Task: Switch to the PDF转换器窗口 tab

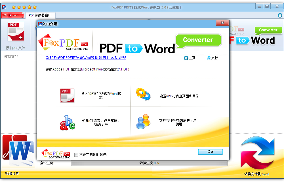Action: click(40, 15)
